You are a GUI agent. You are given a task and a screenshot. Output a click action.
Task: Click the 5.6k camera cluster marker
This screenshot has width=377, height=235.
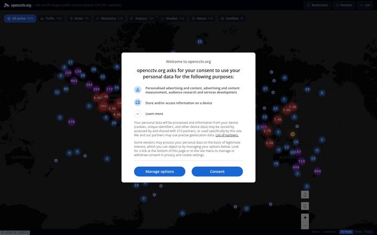click(112, 109)
